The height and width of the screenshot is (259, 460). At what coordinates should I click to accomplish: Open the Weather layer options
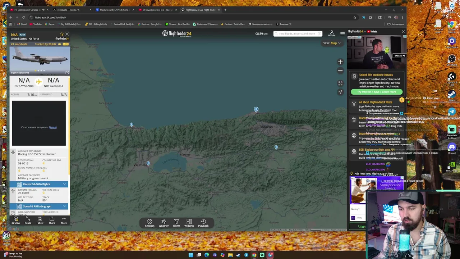pos(164,223)
